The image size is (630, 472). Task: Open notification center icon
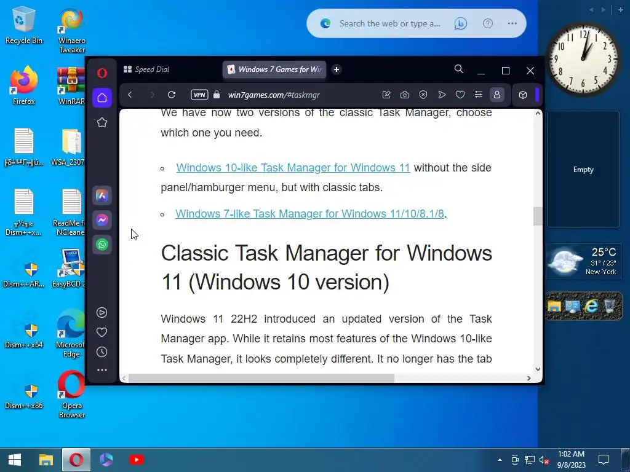604,460
